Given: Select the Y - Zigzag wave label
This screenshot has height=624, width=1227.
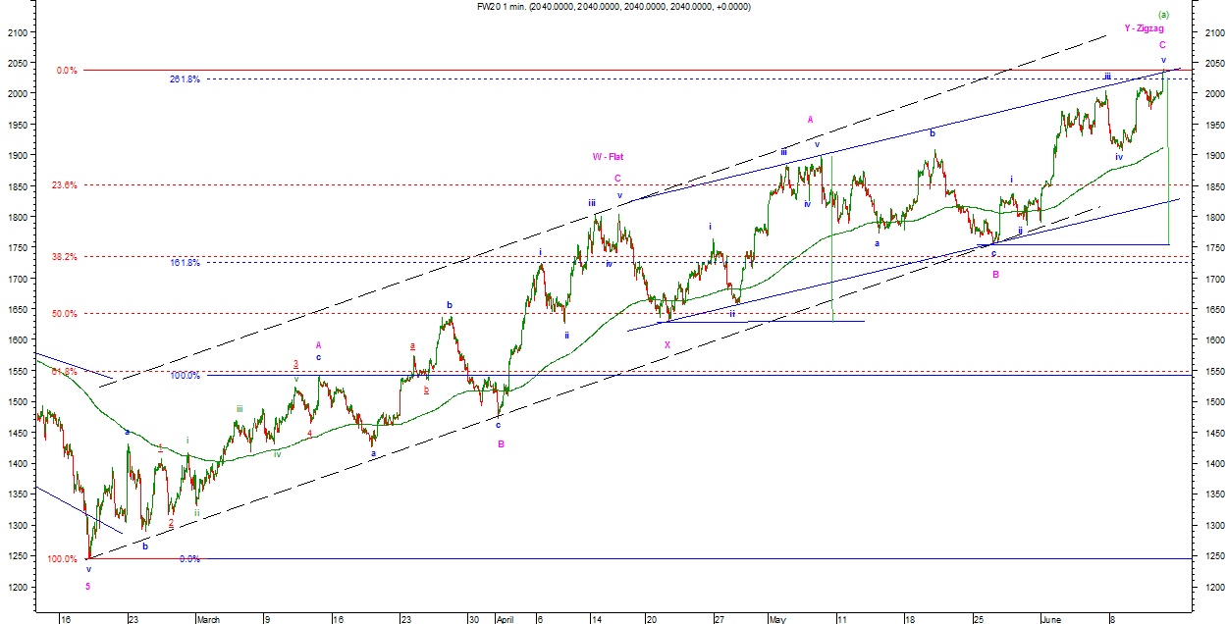Looking at the screenshot, I should tap(1144, 28).
